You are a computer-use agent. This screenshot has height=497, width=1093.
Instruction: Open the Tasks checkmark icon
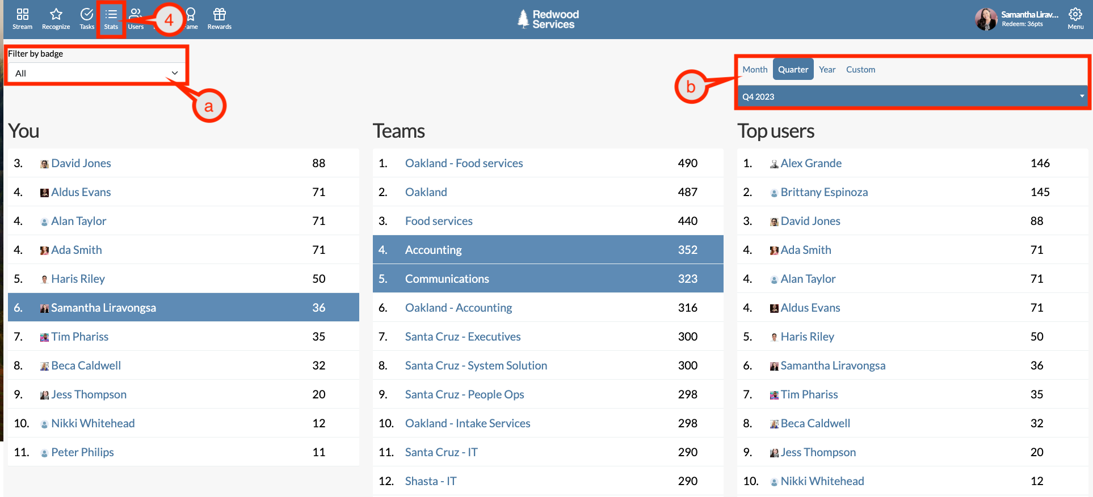point(87,15)
